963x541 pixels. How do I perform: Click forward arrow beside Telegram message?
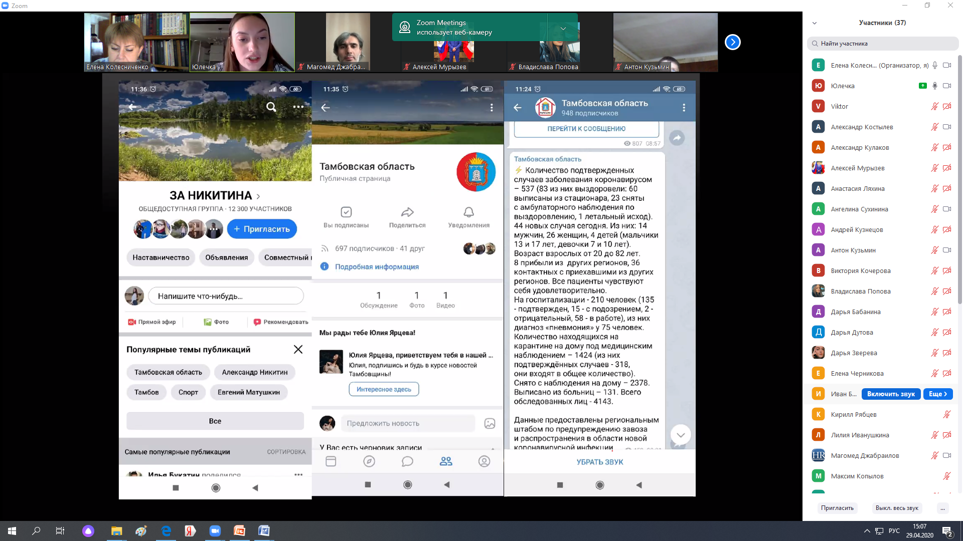tap(677, 138)
